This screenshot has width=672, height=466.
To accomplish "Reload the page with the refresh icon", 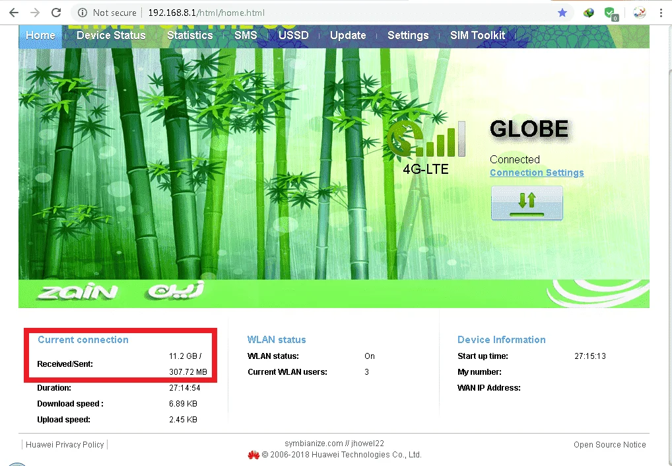I will tap(56, 13).
